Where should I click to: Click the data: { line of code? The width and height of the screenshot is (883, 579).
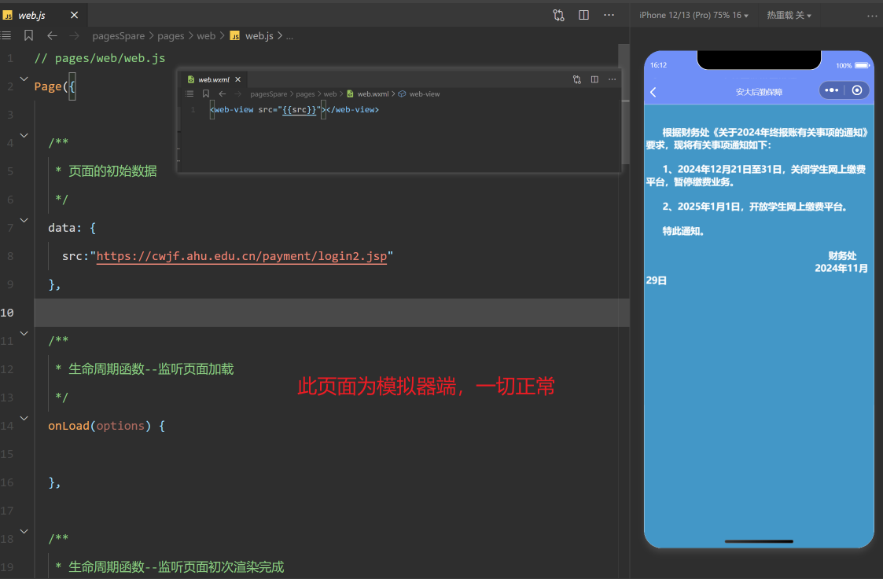pyautogui.click(x=72, y=228)
